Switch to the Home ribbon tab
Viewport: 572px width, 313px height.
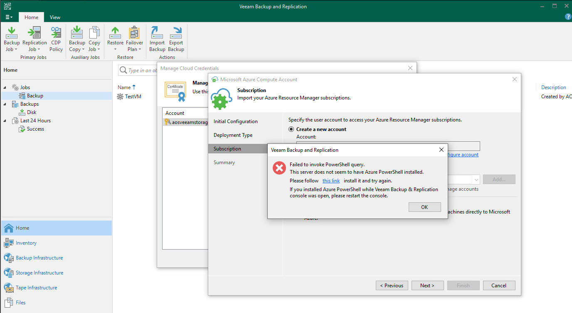point(31,17)
